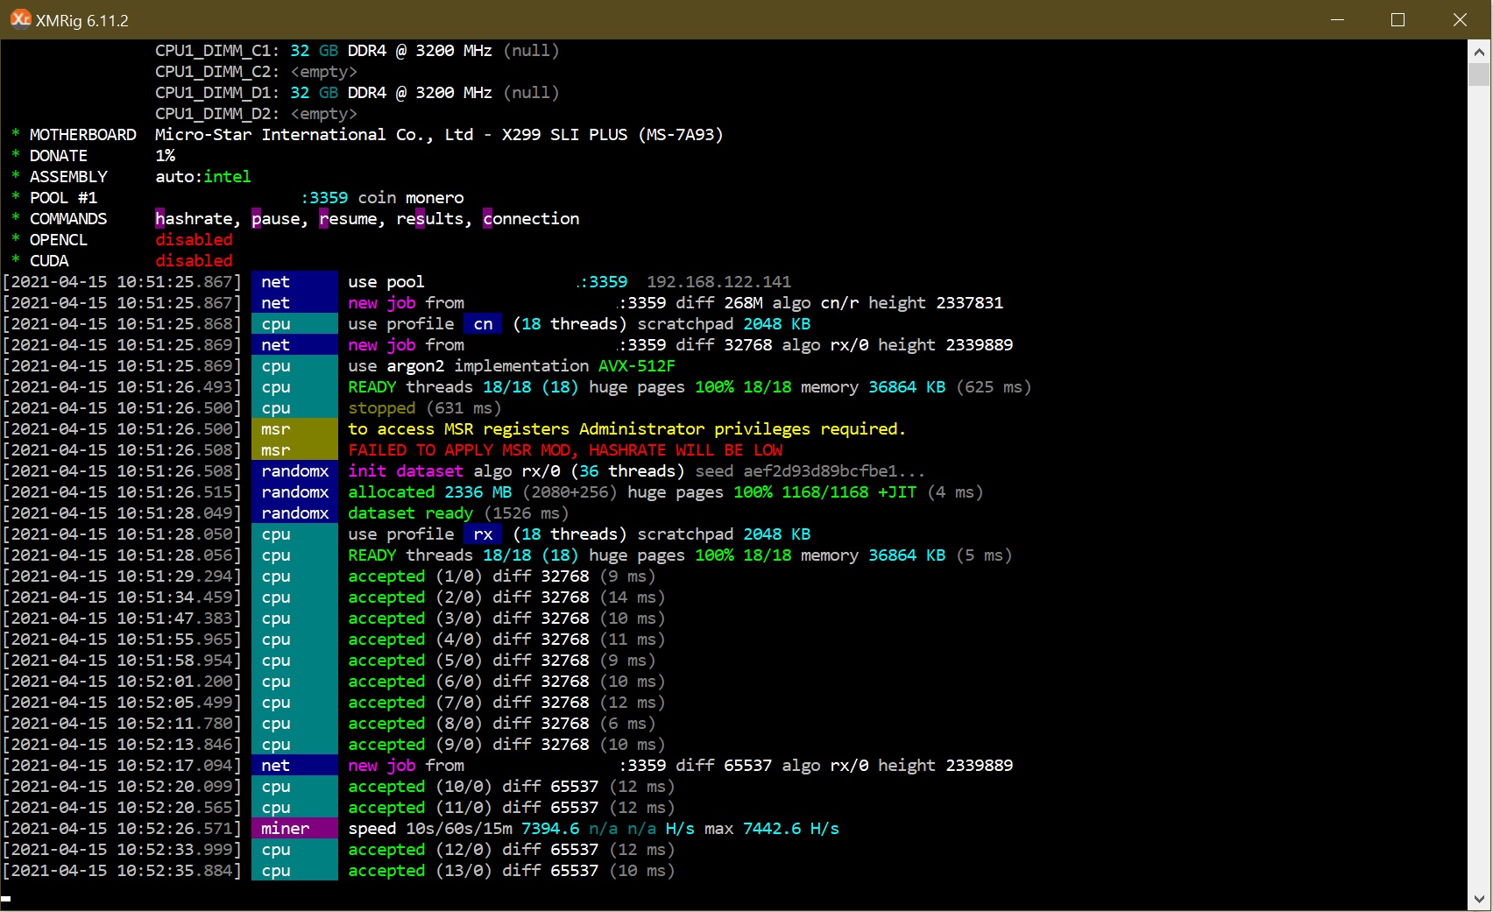The width and height of the screenshot is (1493, 912).
Task: Click the 'stopped (631 ms)' log line
Action: (425, 408)
